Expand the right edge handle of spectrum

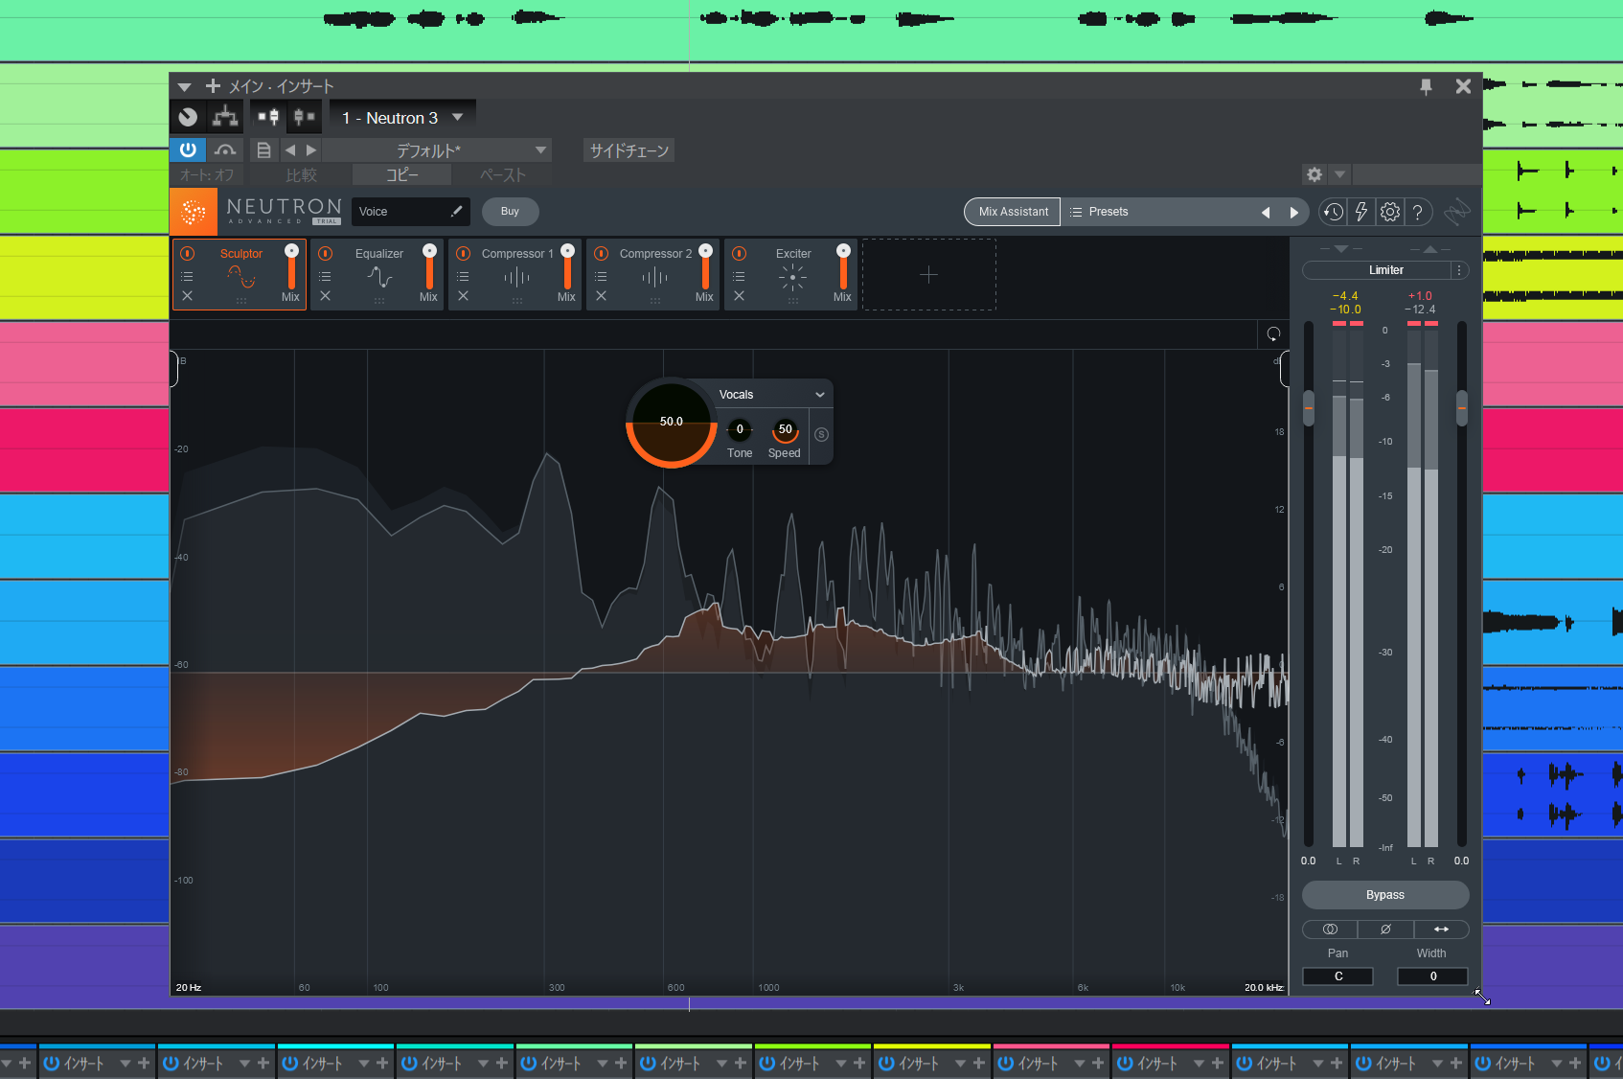[x=1284, y=369]
